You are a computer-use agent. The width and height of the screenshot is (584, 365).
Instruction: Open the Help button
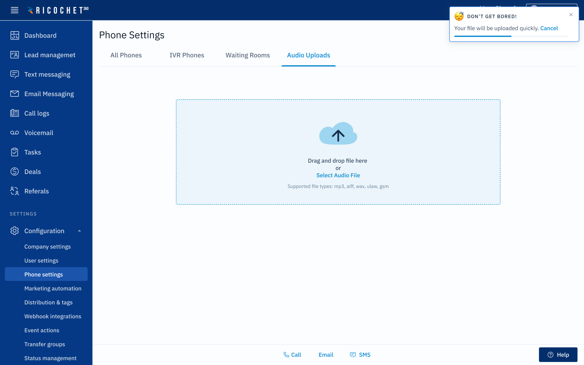point(558,354)
